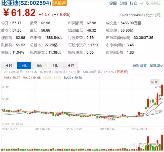Click the 2017-08-14 date axis label
This screenshot has width=164, height=152.
pyautogui.click(x=107, y=129)
